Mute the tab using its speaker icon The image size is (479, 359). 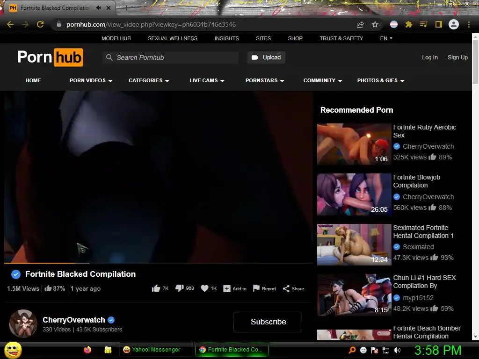(x=98, y=8)
